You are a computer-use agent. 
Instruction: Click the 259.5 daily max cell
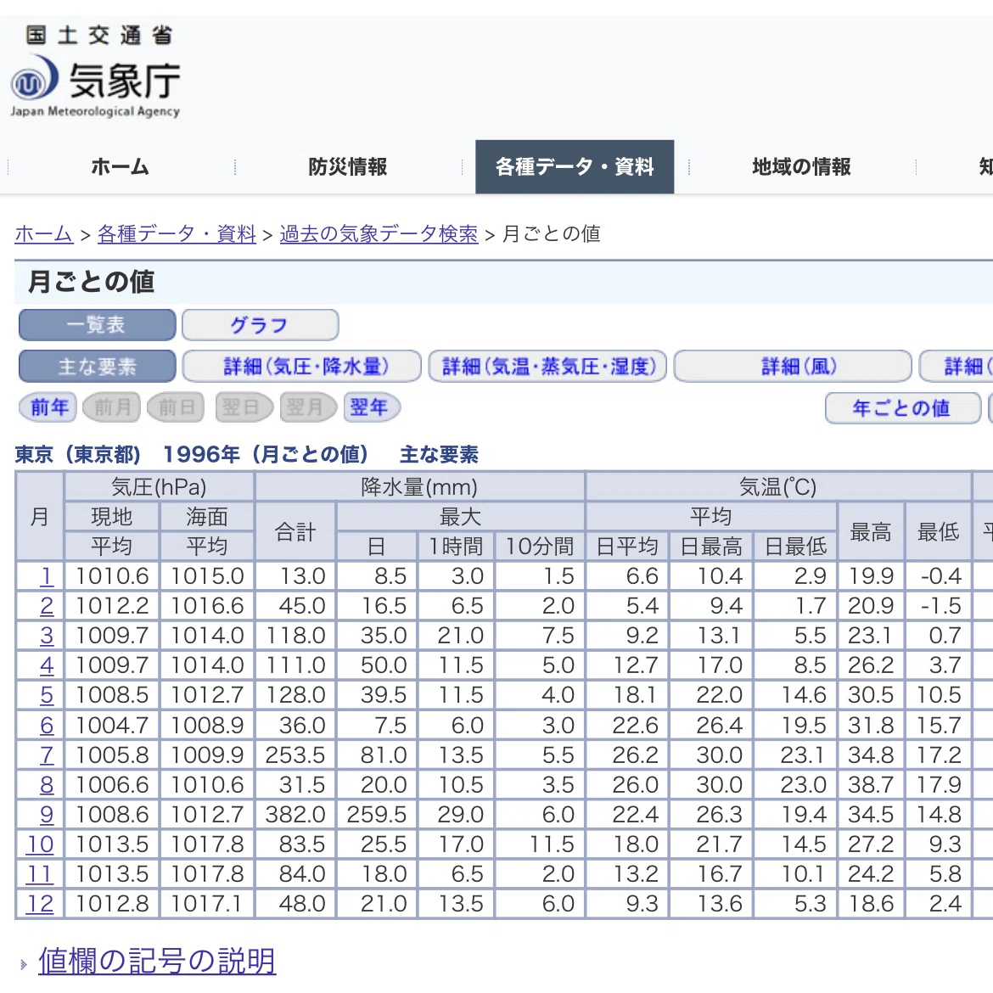click(377, 815)
